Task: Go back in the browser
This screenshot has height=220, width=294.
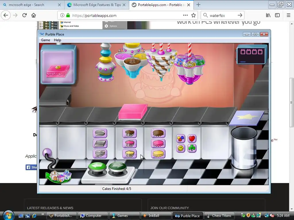Action: (x=6, y=15)
